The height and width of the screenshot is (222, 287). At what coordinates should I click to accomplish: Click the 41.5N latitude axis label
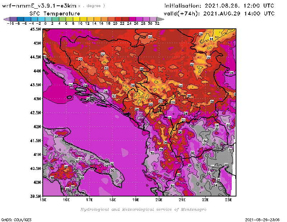pos(35,140)
